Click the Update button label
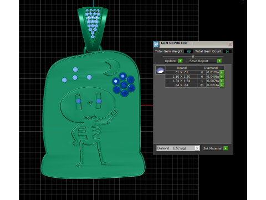 click(x=170, y=61)
